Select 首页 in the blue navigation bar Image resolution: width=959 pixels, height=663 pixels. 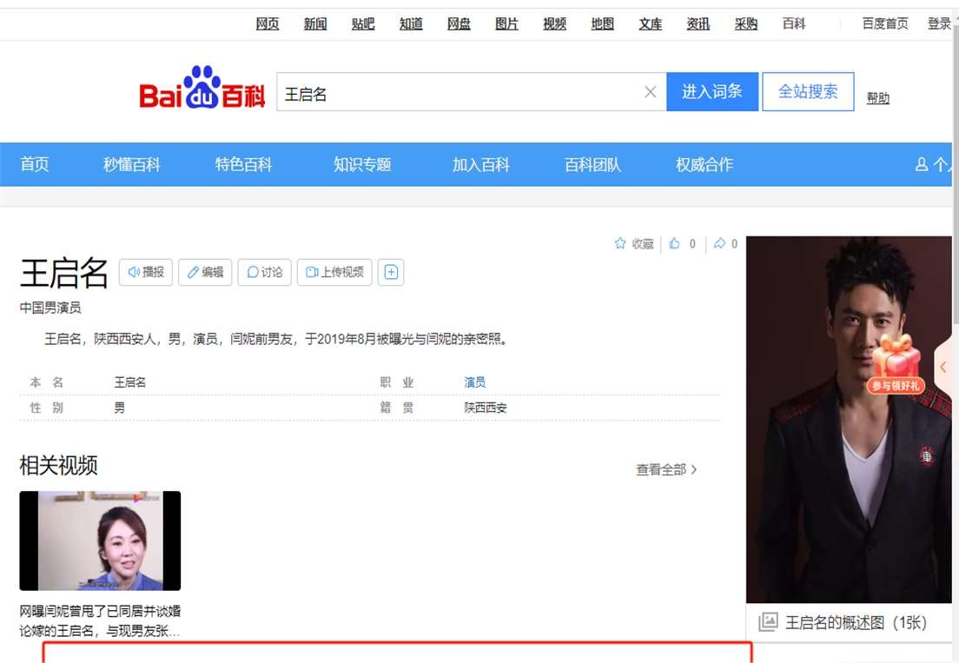[34, 164]
